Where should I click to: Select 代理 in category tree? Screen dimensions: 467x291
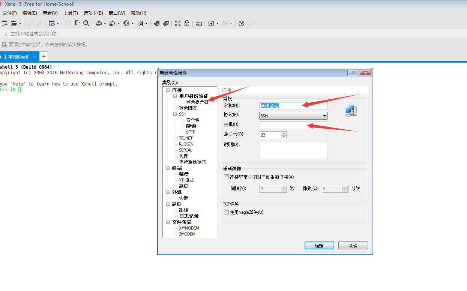(x=183, y=156)
